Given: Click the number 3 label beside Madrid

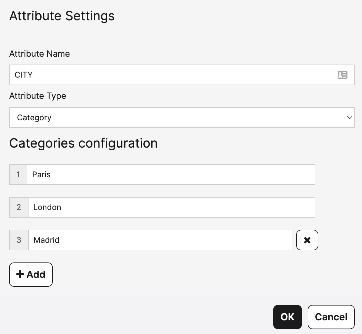Looking at the screenshot, I should (x=19, y=240).
